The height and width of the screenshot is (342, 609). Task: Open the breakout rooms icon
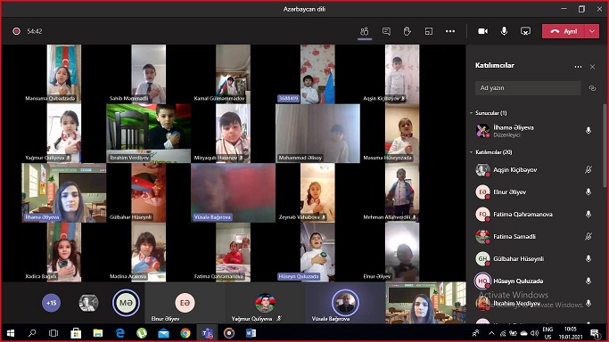point(429,31)
